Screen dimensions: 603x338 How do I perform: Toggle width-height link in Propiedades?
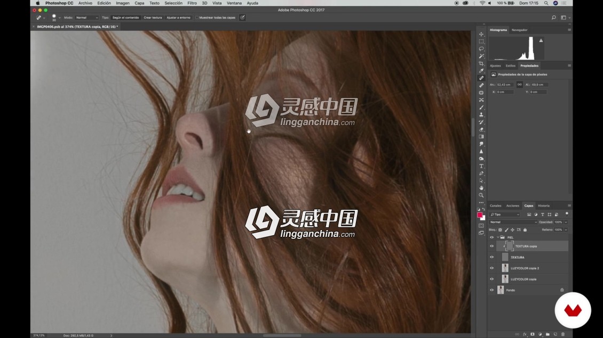point(520,85)
